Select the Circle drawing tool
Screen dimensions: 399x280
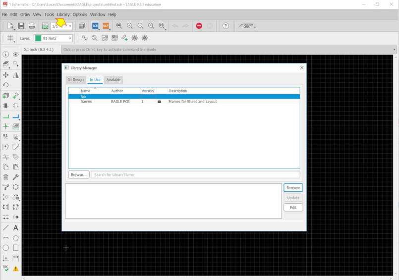[5, 248]
